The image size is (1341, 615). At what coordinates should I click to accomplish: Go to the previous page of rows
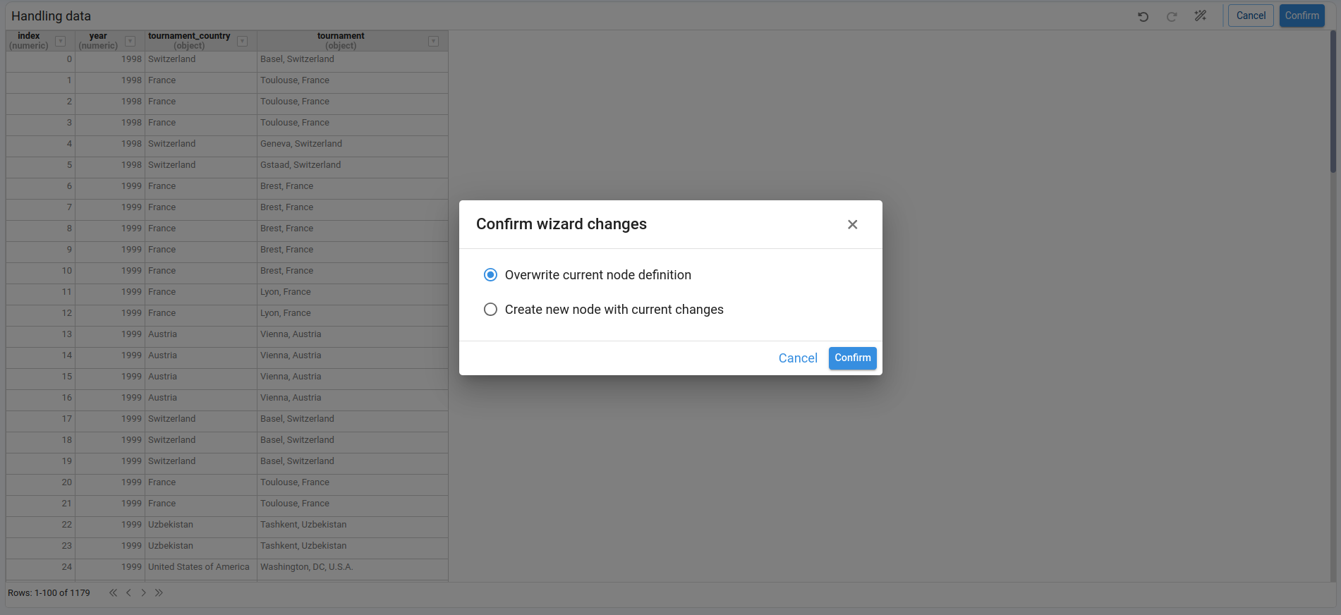click(x=128, y=592)
